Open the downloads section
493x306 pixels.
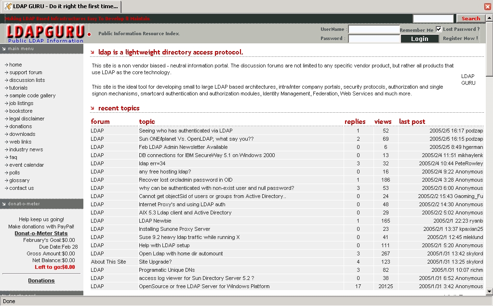22,134
